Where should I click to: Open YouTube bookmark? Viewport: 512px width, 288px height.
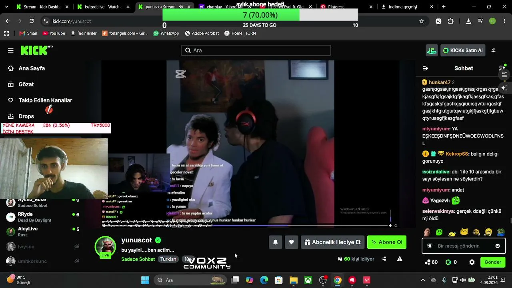[x=54, y=33]
